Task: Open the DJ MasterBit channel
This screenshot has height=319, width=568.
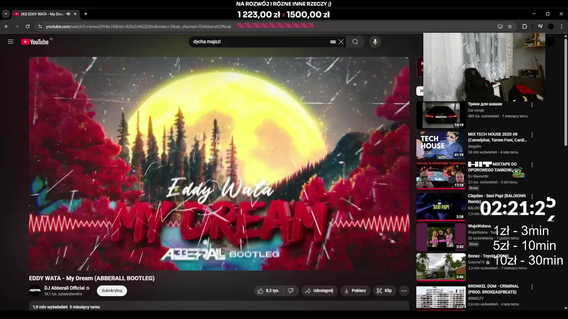Action: 478,176
